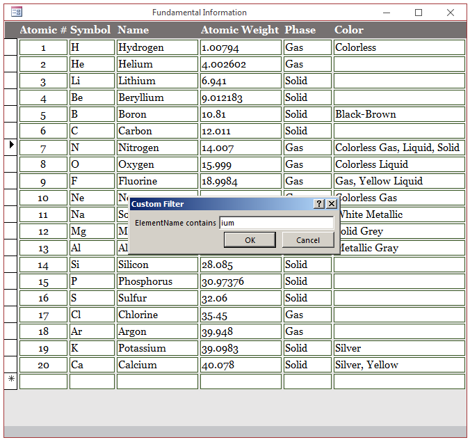
Task: Click the symbol cell Mg
Action: (x=92, y=231)
